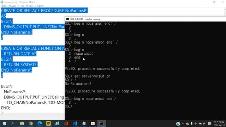Open Notepad's Edit (편집) menu
The image size is (226, 127).
tap(12, 6)
